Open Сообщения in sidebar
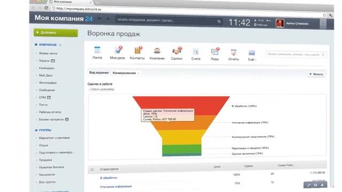The image size is (342, 192). pos(47,90)
